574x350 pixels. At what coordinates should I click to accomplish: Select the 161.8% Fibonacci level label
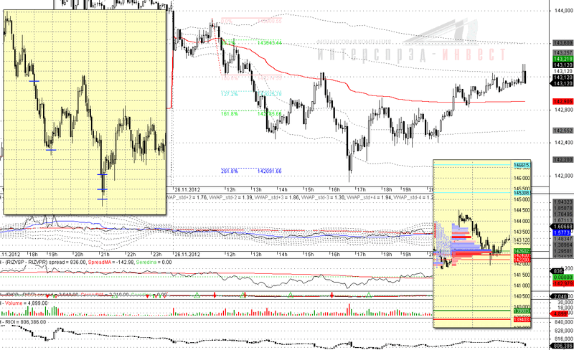[230, 114]
